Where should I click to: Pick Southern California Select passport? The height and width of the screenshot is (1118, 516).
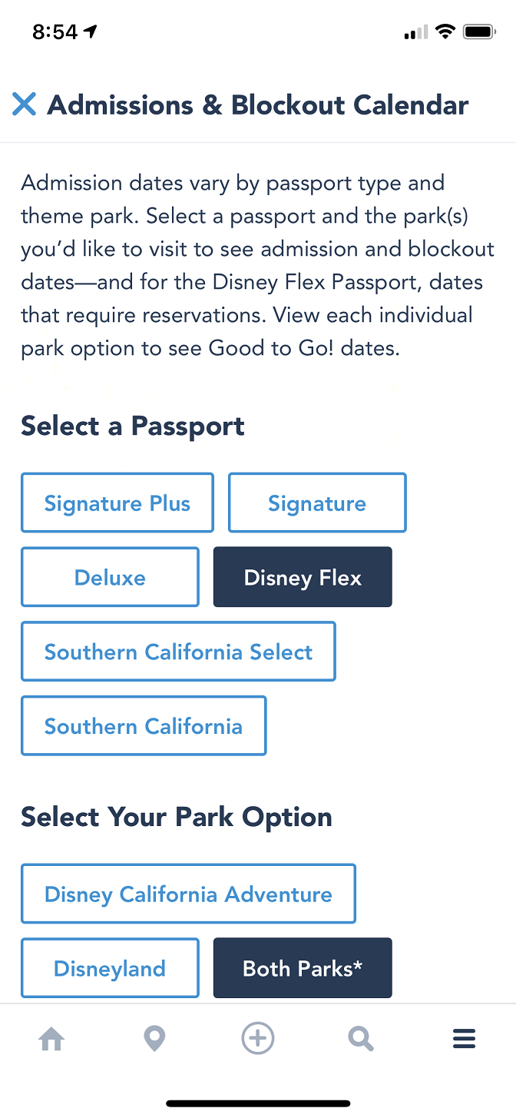(x=178, y=652)
